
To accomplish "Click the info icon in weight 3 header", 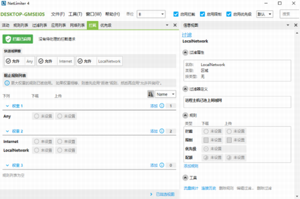I will click(x=162, y=165).
